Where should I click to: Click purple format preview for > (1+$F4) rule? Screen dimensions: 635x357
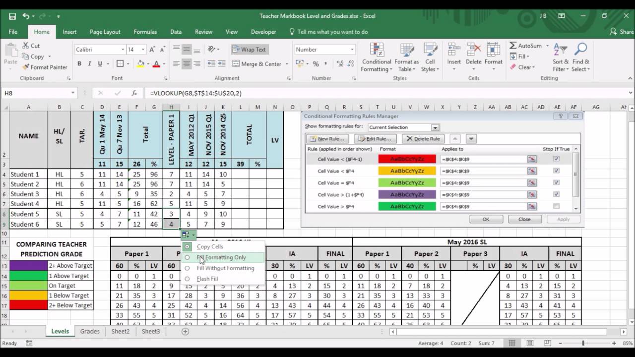407,194
